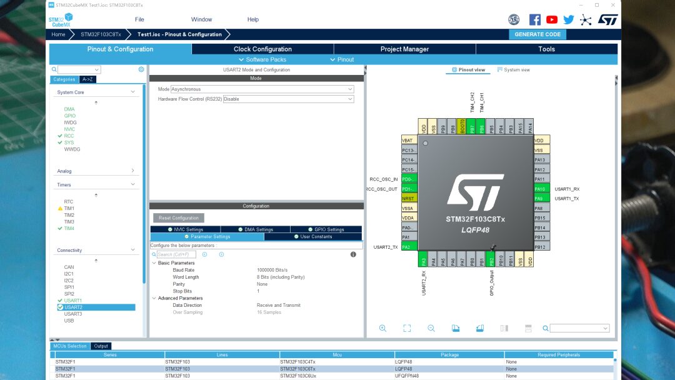Expand the Analog category
Image resolution: width=675 pixels, height=380 pixels.
132,171
